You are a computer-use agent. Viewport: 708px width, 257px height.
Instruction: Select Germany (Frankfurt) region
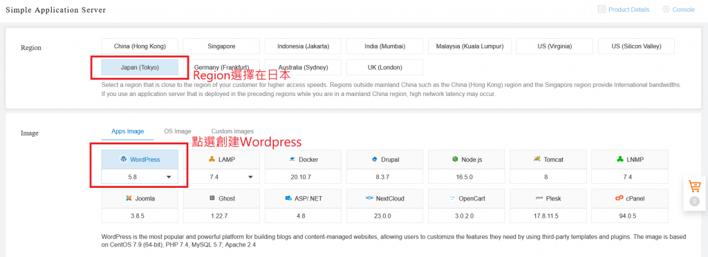pos(221,68)
